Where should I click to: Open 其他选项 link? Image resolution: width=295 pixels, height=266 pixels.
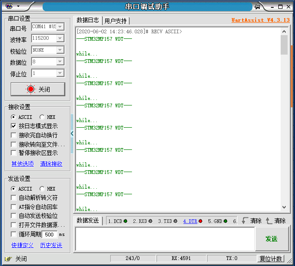coord(23,164)
